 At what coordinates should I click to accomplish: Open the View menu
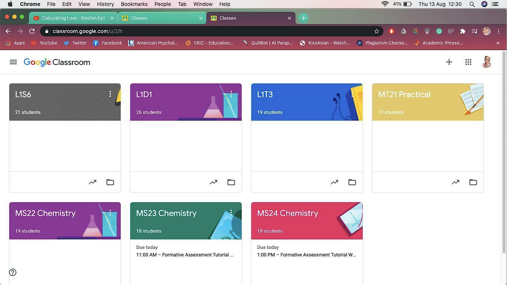[84, 4]
